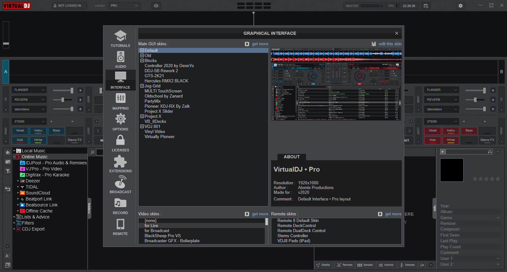Open the left deck WAHWAH effect dropdown
Image resolution: width=507 pixels, height=272 pixels.
point(29,110)
